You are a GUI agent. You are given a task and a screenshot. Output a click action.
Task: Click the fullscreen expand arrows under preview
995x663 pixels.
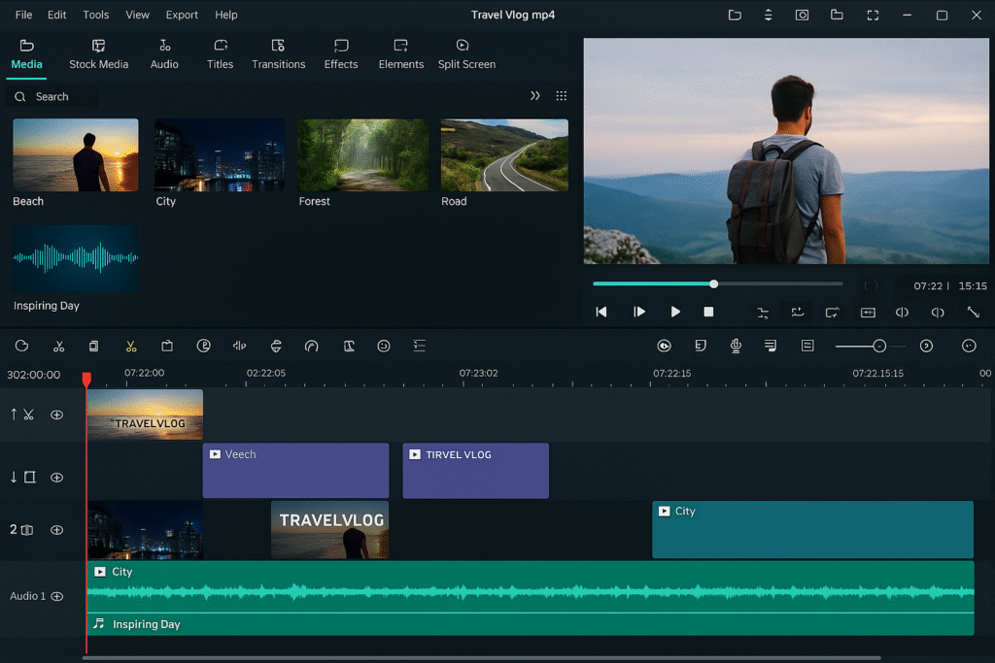pos(973,312)
